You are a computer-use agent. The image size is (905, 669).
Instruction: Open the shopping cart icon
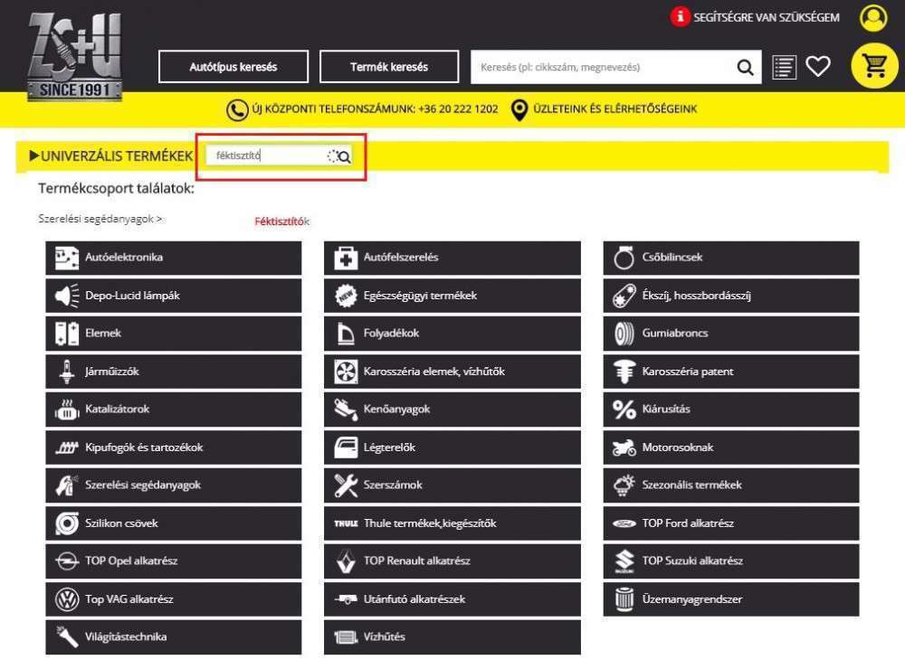coord(874,66)
